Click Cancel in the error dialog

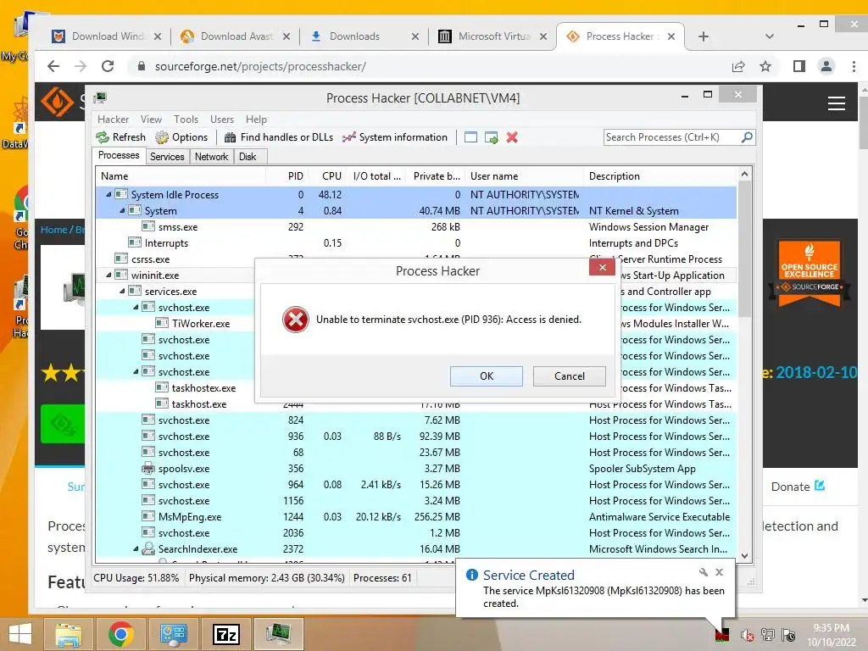point(569,376)
